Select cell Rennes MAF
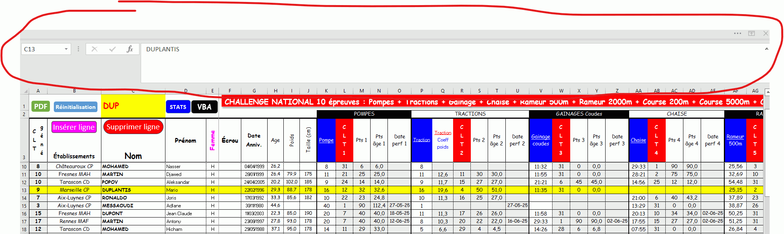This screenshot has height=234, width=784. coord(74,221)
